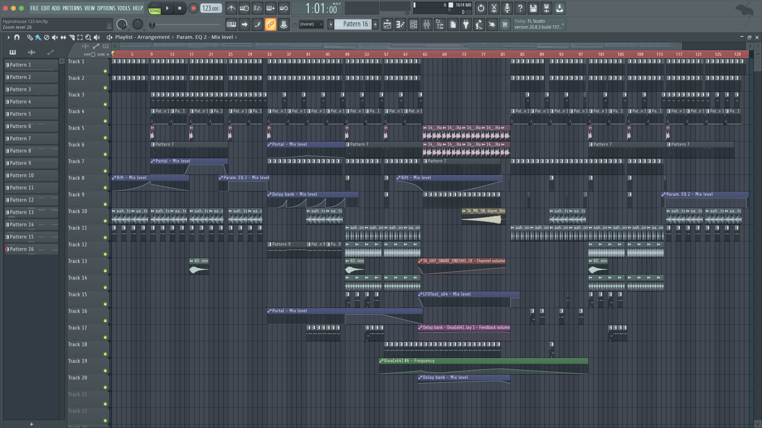This screenshot has height=428, width=762.
Task: Open the shopping cart content library
Action: pos(505,25)
